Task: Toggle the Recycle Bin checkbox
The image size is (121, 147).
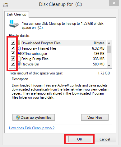Action: click(x=13, y=64)
